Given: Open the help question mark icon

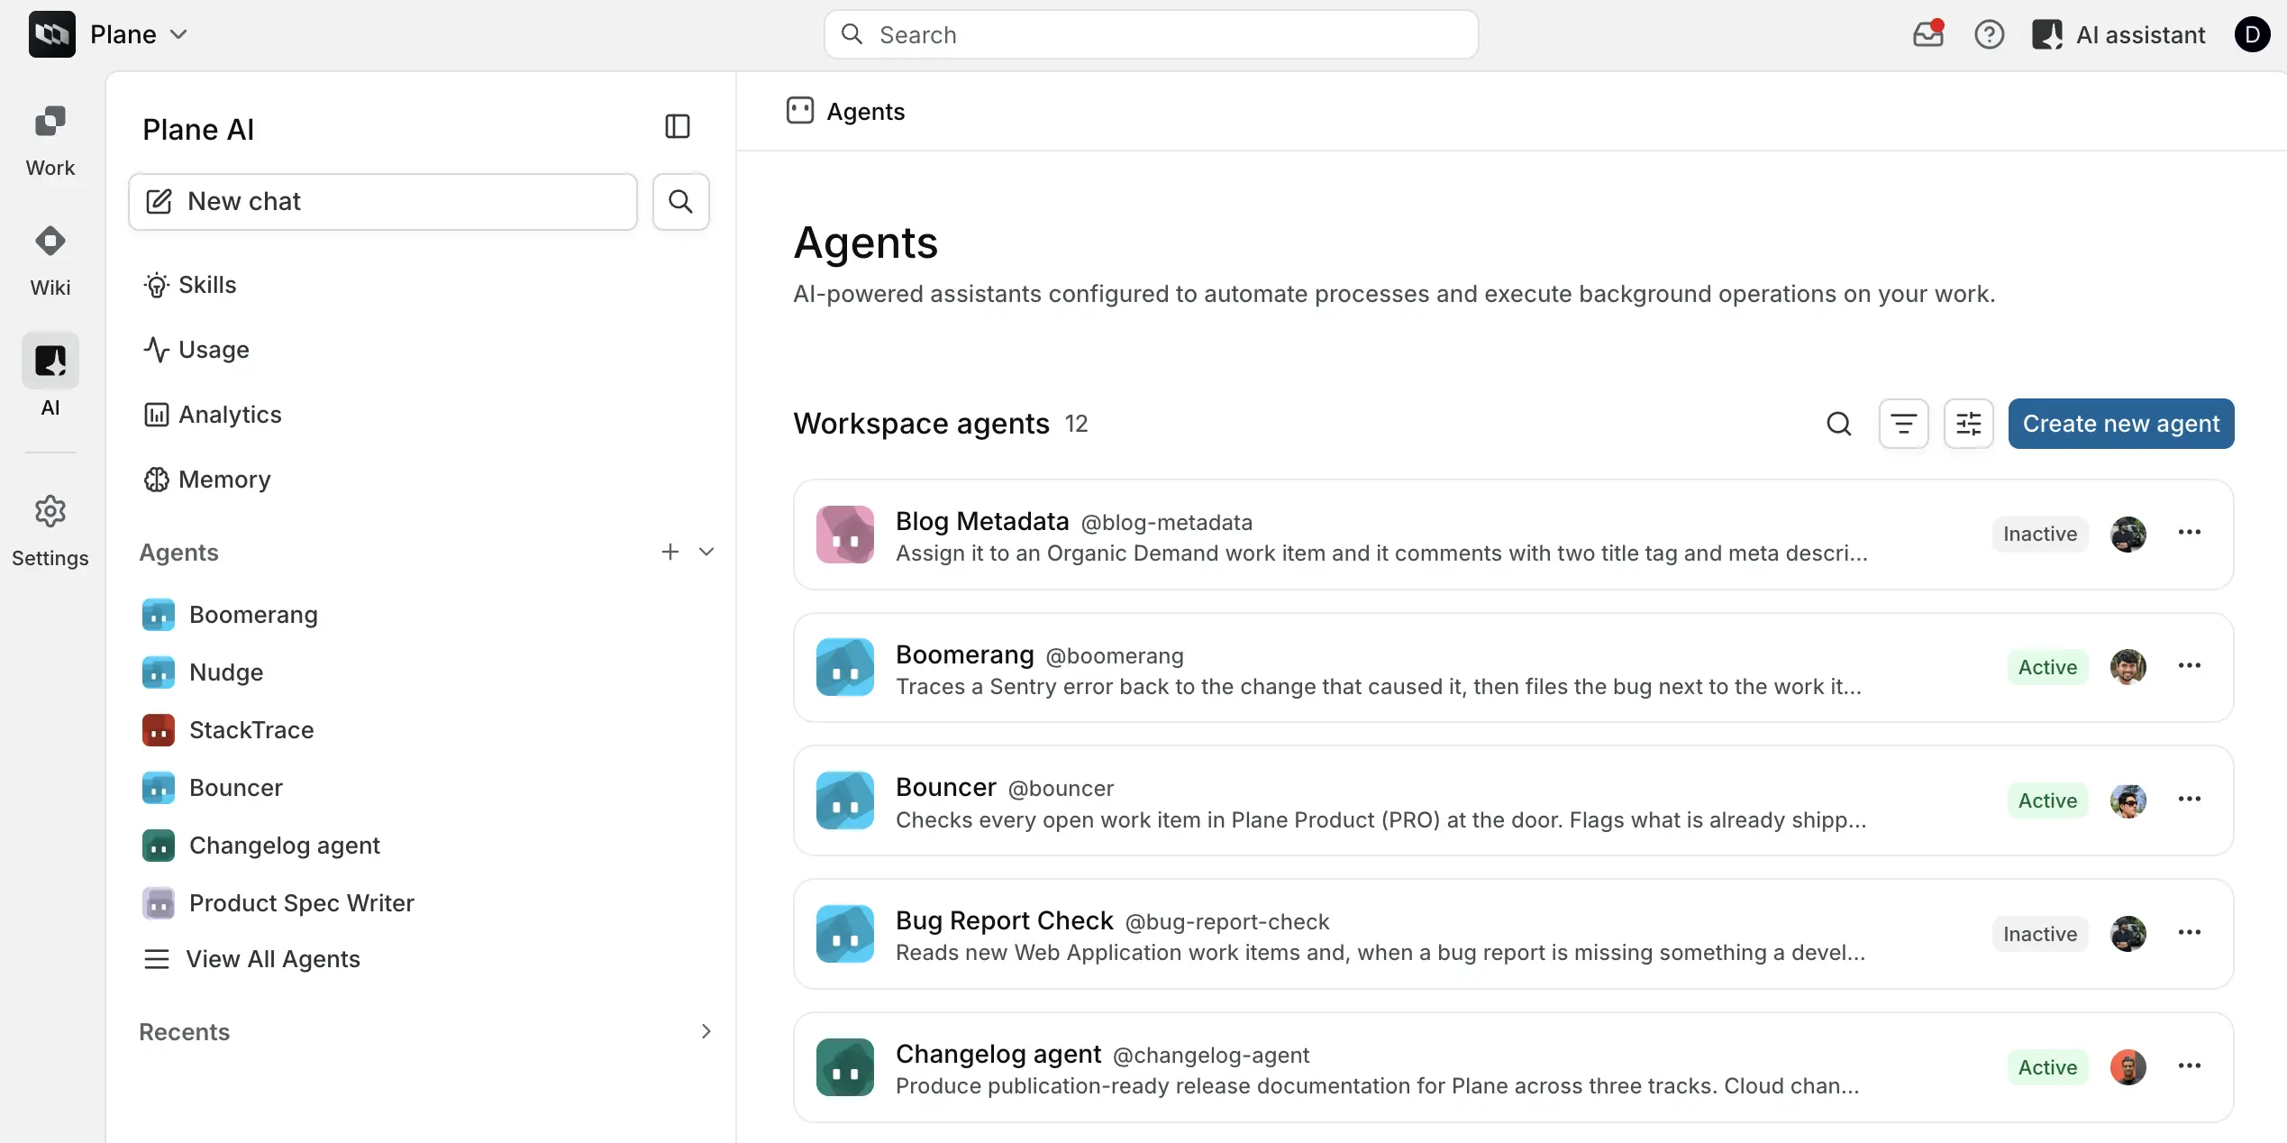Looking at the screenshot, I should [x=1989, y=34].
